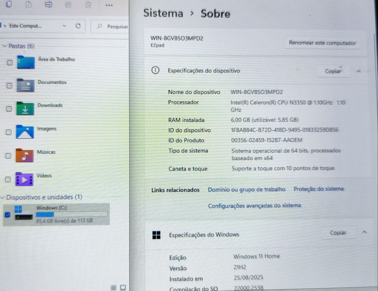This screenshot has height=291, width=378.
Task: Select Suporte a toque com 10 pontos text
Action: (283, 168)
